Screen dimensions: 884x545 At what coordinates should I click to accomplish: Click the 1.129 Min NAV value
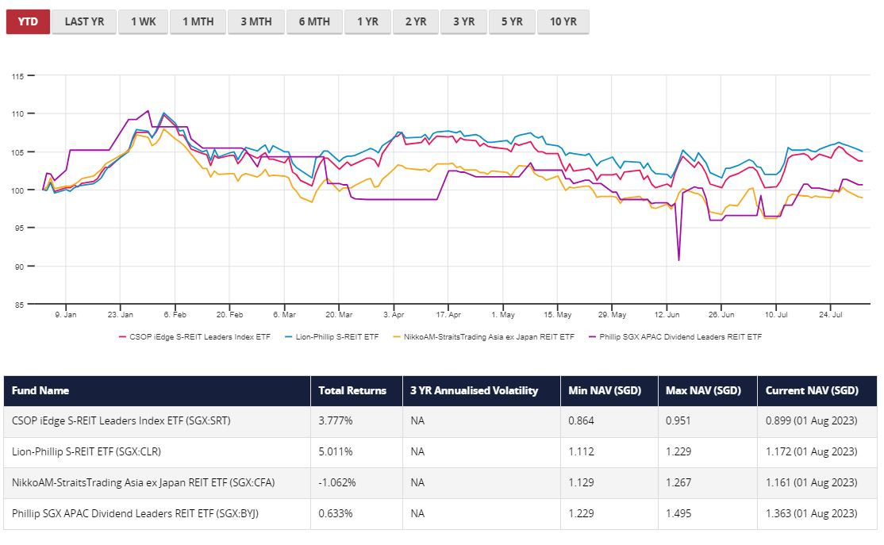click(x=581, y=483)
